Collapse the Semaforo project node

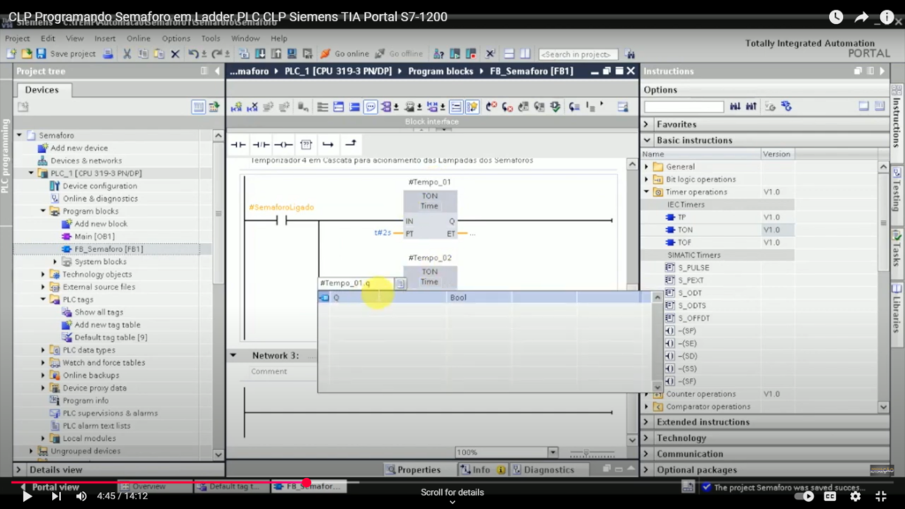point(19,135)
